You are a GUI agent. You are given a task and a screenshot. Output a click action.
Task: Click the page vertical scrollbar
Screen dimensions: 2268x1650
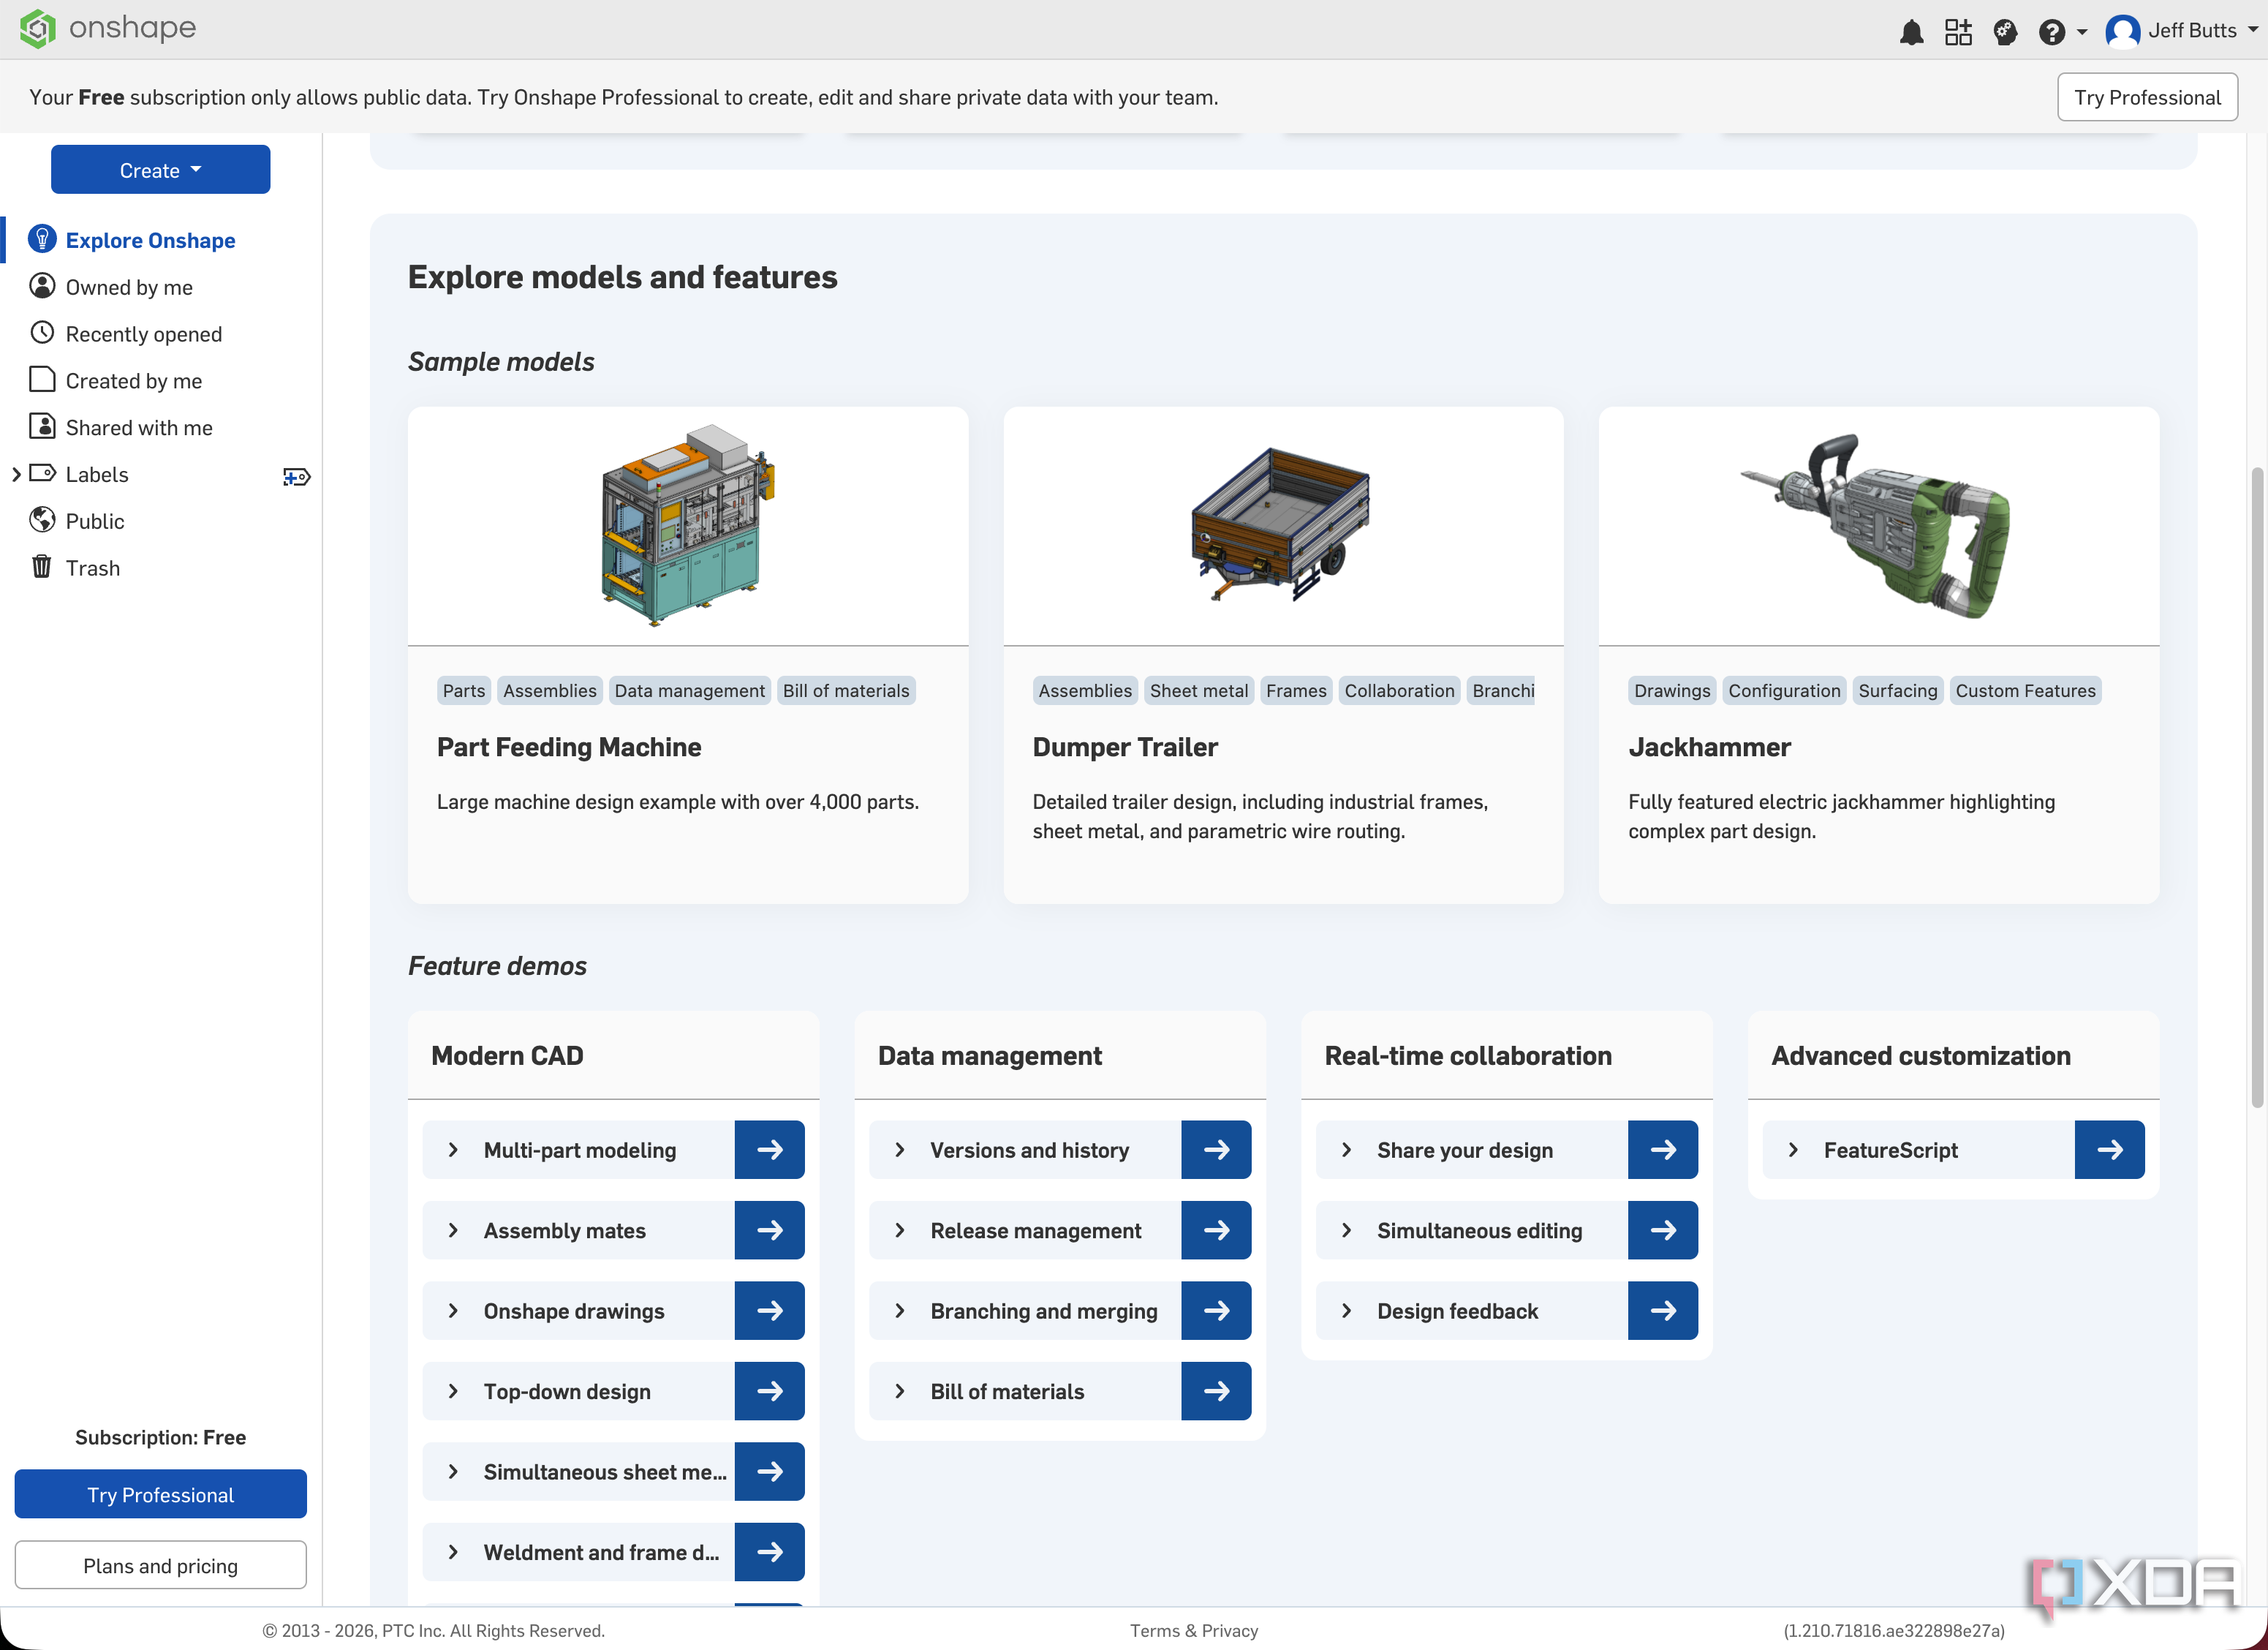(x=2257, y=788)
